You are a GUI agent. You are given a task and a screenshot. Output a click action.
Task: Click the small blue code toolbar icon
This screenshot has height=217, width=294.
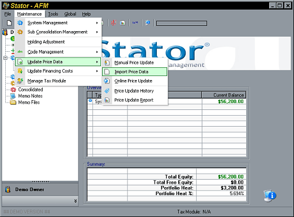tap(135, 23)
